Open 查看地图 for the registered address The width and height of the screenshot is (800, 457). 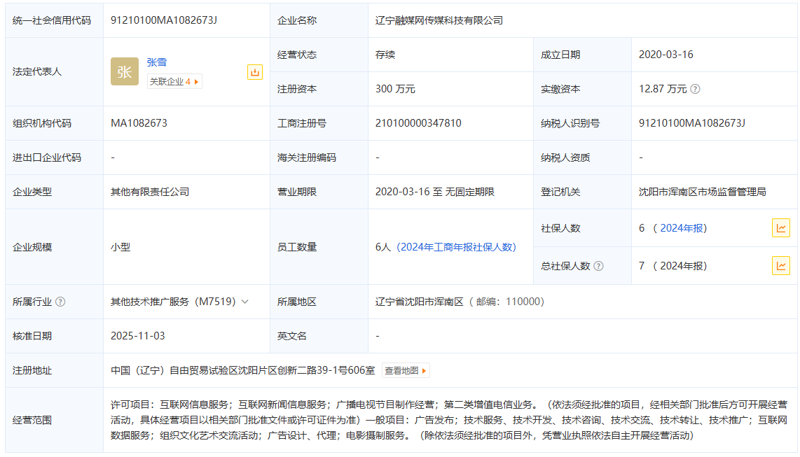pyautogui.click(x=406, y=371)
